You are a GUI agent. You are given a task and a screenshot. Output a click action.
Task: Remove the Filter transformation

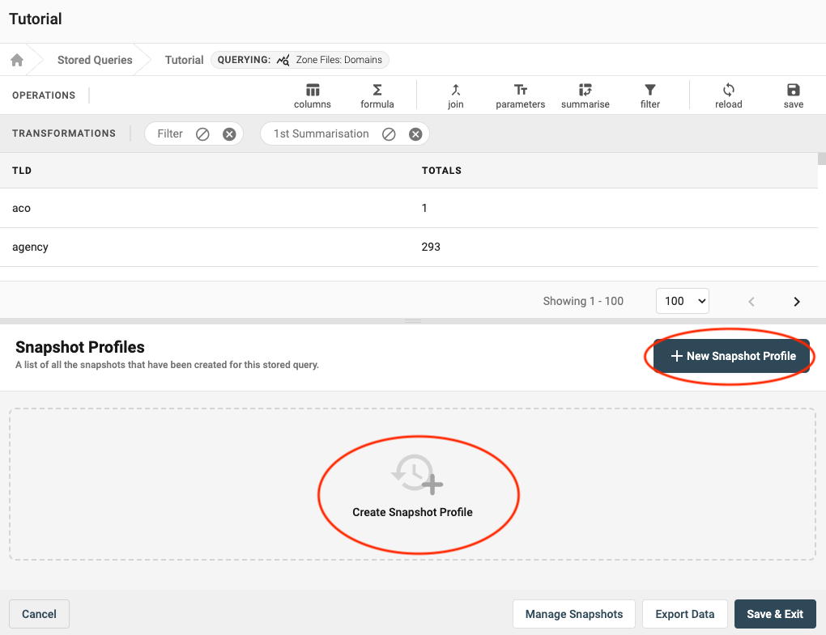pos(229,134)
